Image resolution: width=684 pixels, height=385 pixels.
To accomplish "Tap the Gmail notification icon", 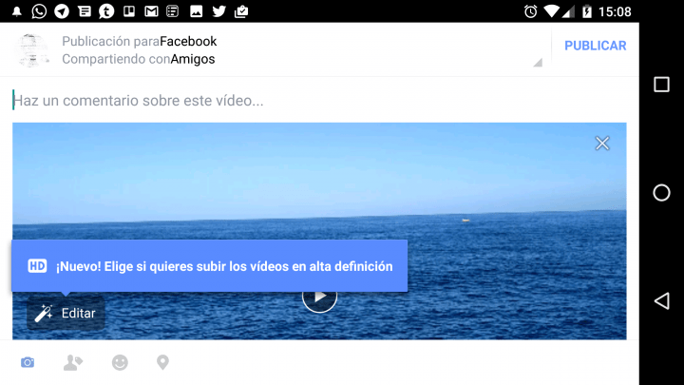I will pyautogui.click(x=151, y=11).
